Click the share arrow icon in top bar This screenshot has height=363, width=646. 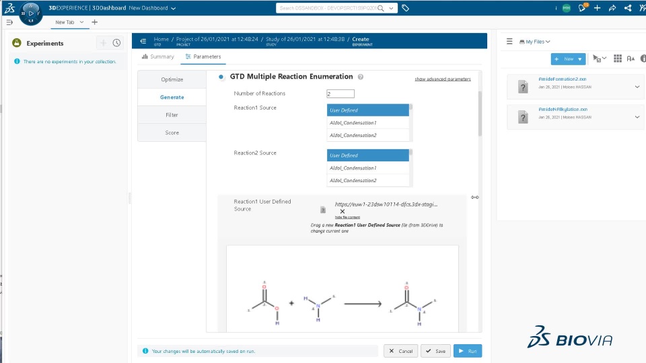pyautogui.click(x=612, y=8)
